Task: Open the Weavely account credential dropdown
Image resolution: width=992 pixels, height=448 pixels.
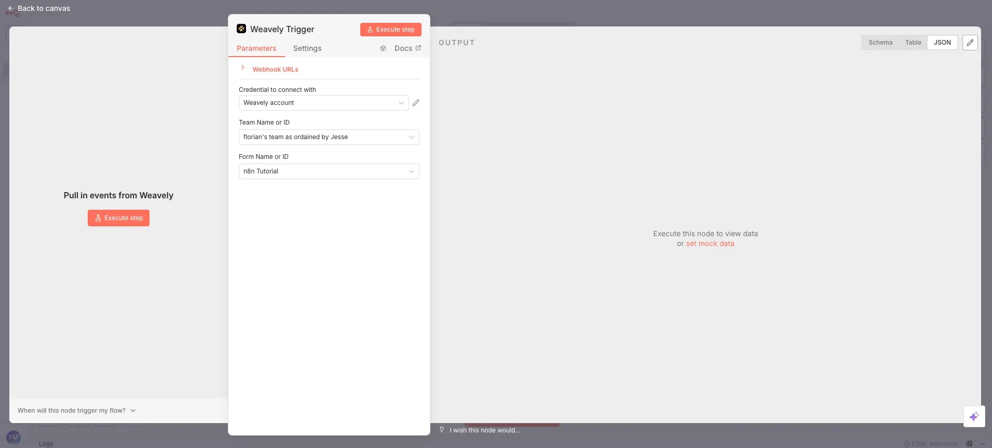Action: click(323, 103)
